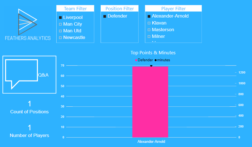Click the Feathers Analytics logo
252x147 pixels.
[28, 24]
